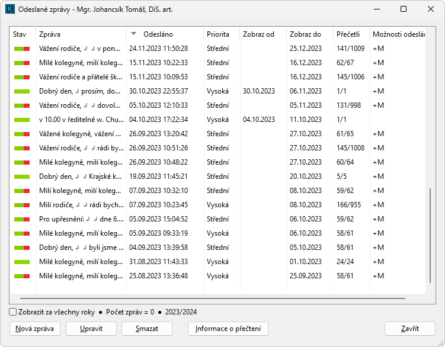The image size is (445, 347).
Task: Click status icon of the 19.09.2023 message
Action: [x=22, y=176]
